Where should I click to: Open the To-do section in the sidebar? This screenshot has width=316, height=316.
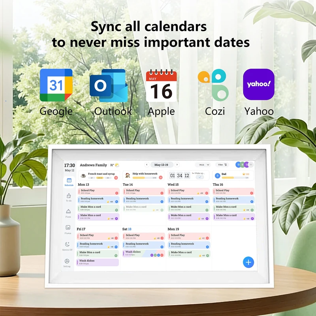point(69,197)
